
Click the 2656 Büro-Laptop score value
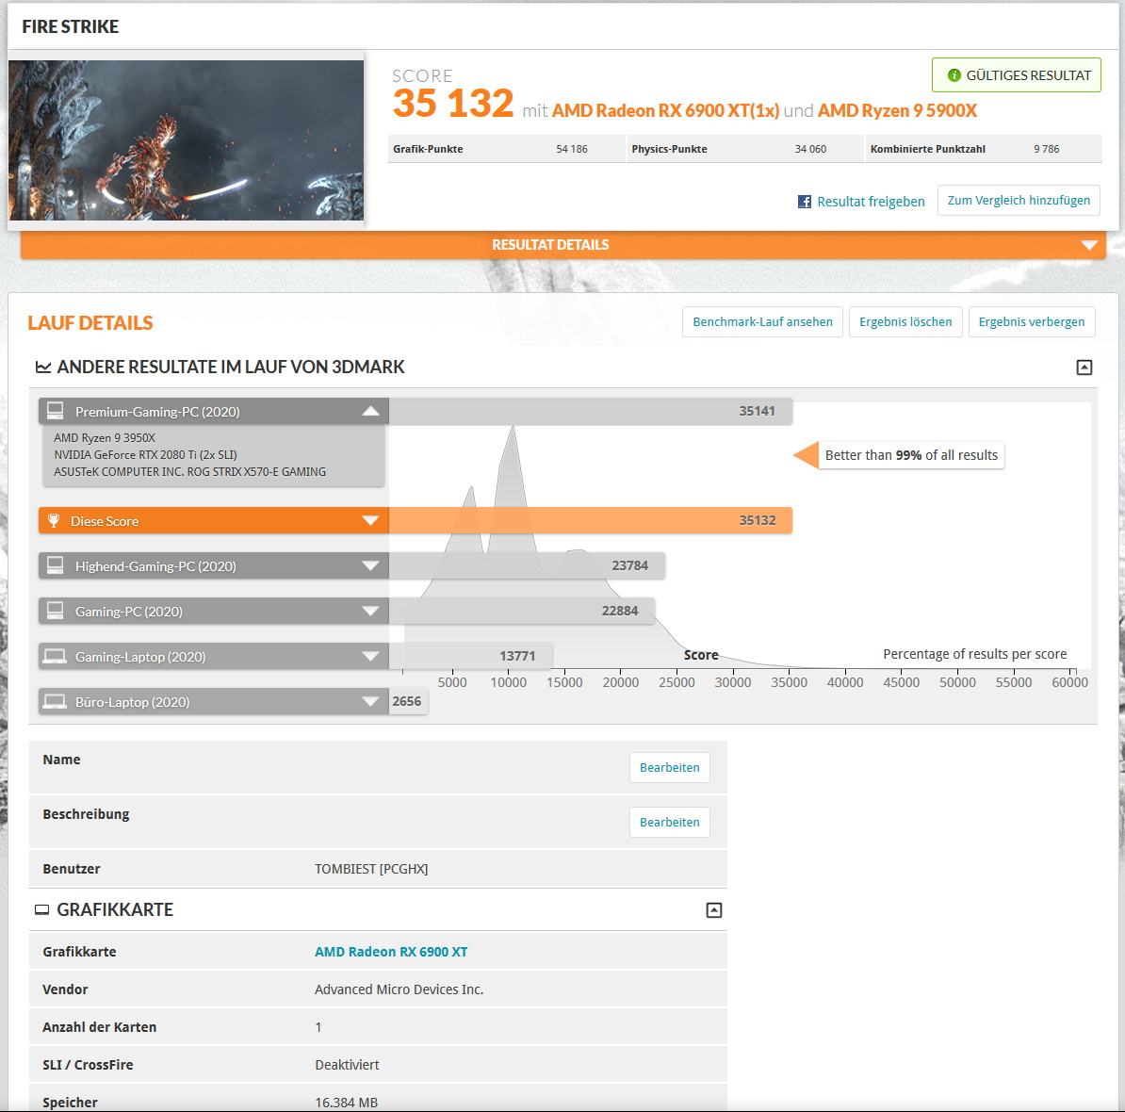pos(406,701)
